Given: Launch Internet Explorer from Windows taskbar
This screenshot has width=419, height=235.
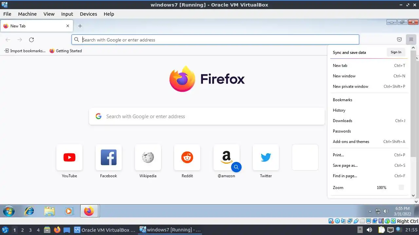Looking at the screenshot, I should click(x=29, y=211).
